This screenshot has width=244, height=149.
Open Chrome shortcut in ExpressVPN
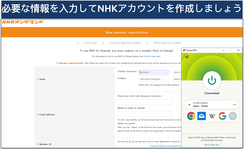click(x=191, y=116)
